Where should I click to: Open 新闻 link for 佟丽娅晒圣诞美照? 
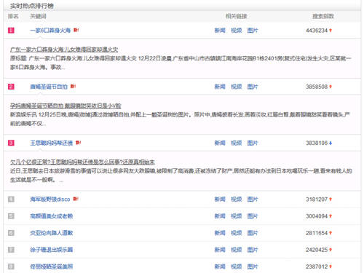click(x=220, y=266)
